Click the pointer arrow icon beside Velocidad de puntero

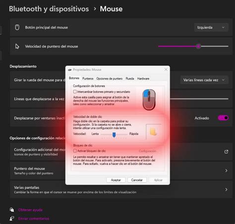pyautogui.click(x=17, y=47)
